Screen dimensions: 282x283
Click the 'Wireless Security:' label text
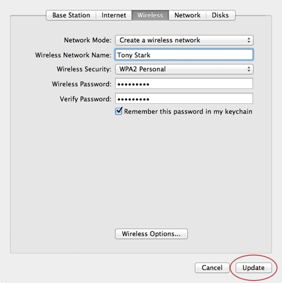84,69
